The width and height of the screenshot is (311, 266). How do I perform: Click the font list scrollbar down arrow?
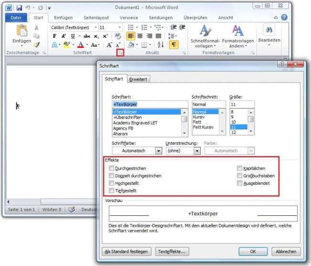[x=185, y=133]
